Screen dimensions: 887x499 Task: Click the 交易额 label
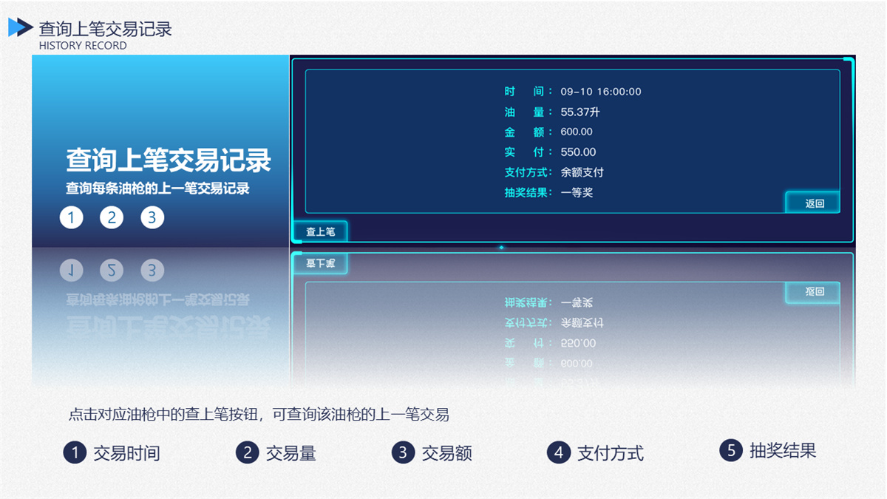[446, 453]
